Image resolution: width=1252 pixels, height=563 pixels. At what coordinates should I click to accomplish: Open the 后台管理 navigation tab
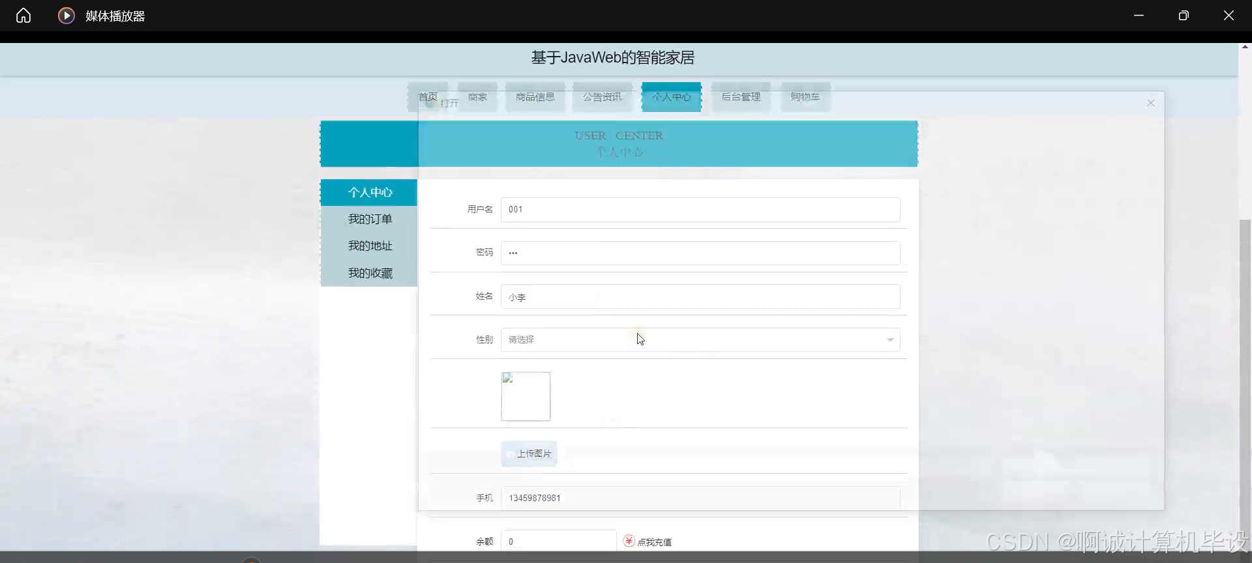(741, 96)
